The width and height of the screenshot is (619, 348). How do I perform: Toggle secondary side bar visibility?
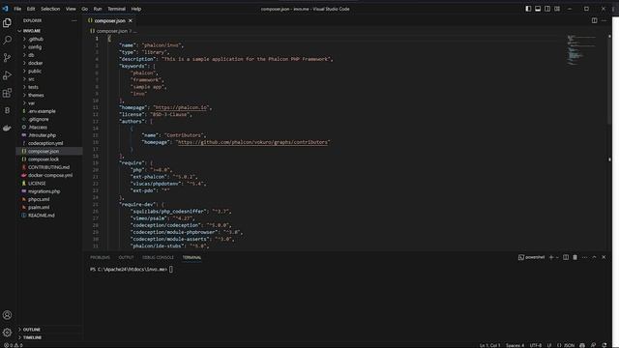coord(547,9)
